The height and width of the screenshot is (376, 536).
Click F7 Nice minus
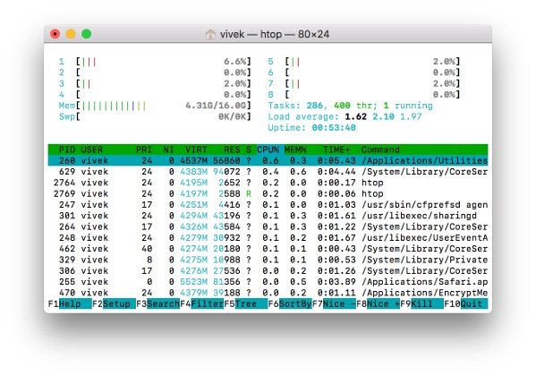coord(334,303)
